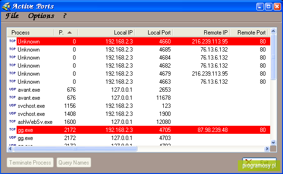The image size is (283, 174).
Task: Click local port 4682 cell
Action: 165,66
